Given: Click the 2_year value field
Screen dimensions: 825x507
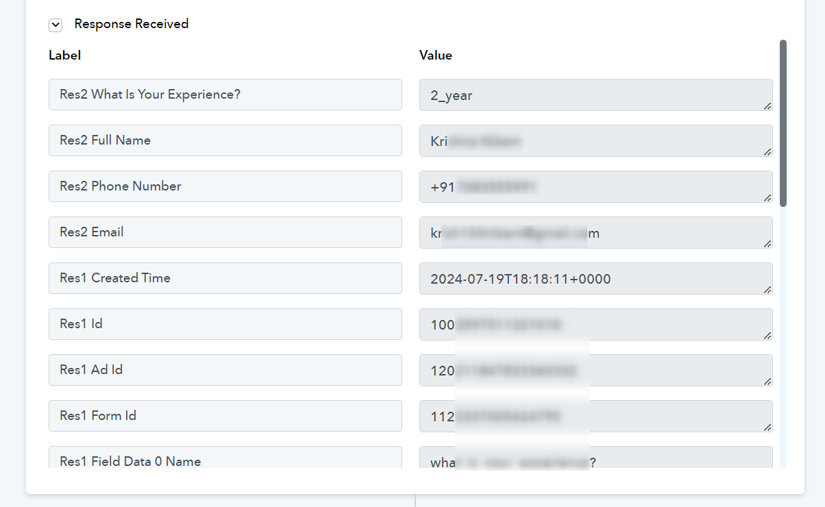Looking at the screenshot, I should coord(596,95).
